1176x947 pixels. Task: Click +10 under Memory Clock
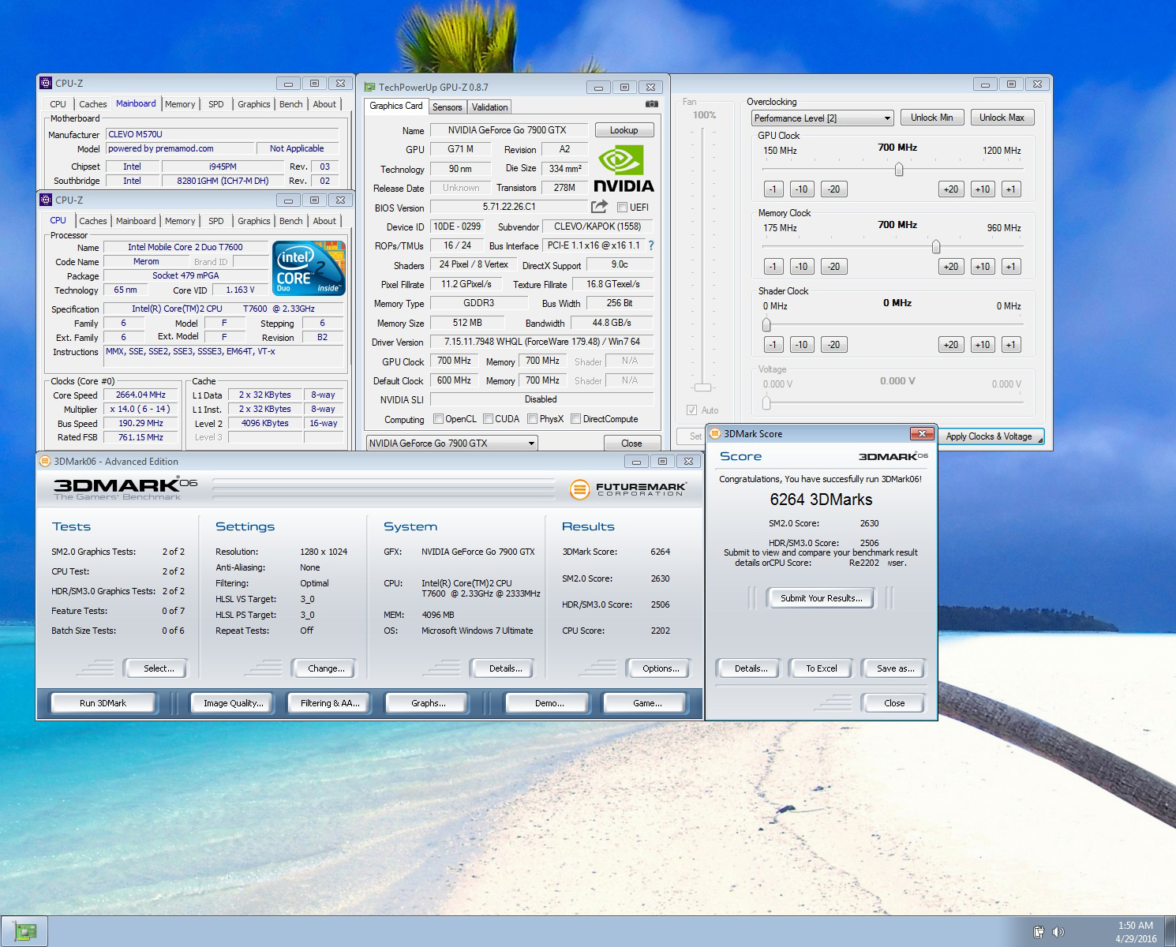[983, 267]
